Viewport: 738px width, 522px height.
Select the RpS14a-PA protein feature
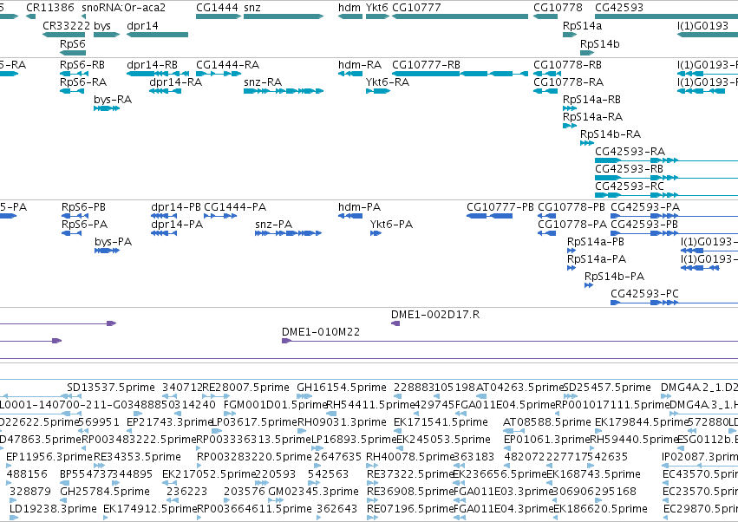click(571, 268)
